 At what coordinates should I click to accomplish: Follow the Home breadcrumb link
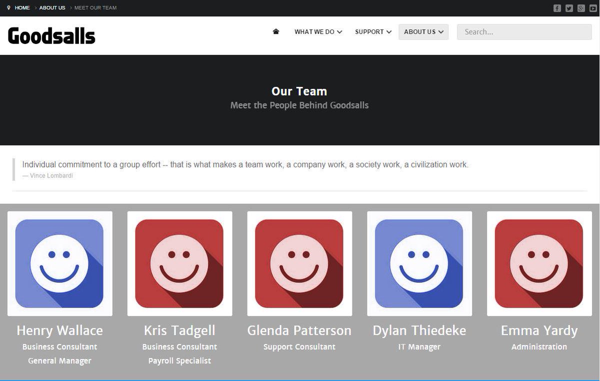pos(22,8)
